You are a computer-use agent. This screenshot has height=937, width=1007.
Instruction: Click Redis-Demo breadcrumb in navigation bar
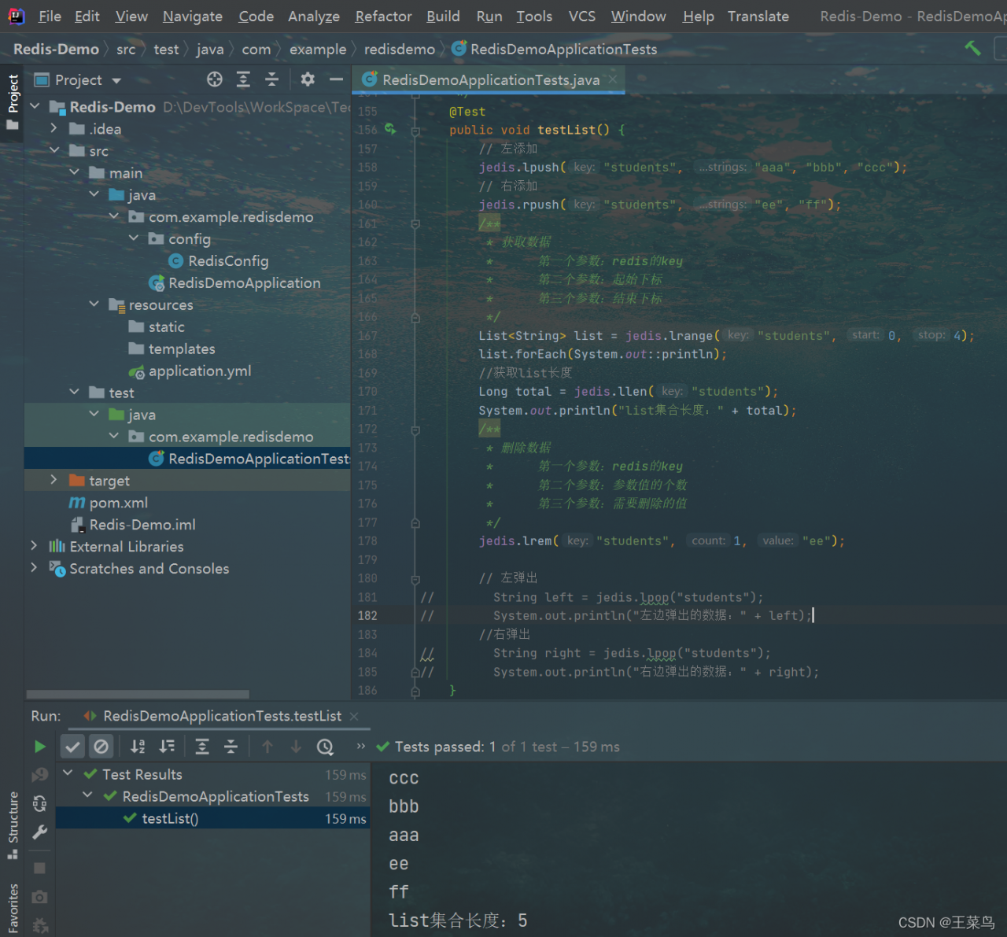(56, 49)
